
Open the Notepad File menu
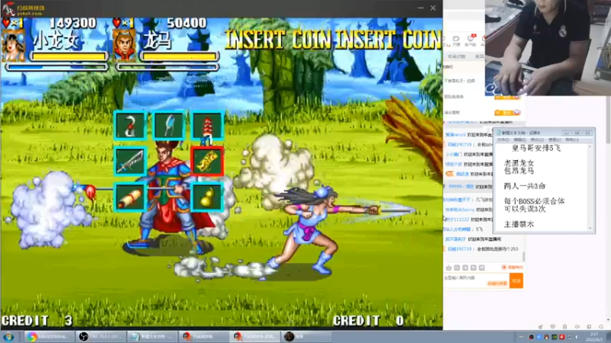point(503,139)
